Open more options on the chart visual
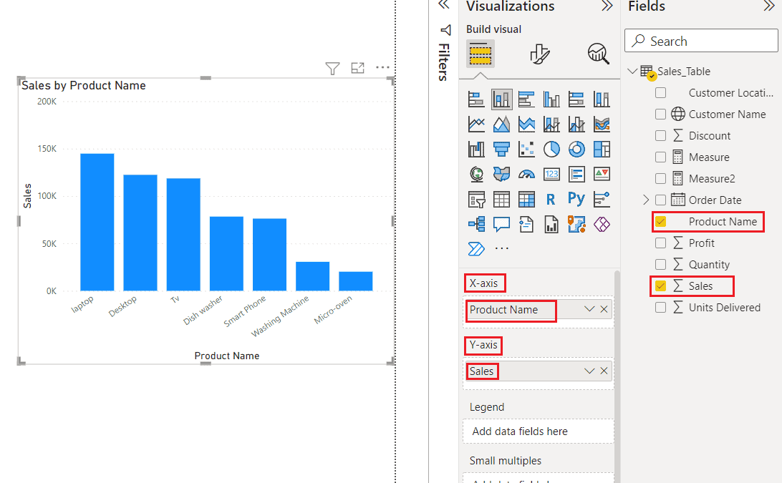 pos(382,67)
